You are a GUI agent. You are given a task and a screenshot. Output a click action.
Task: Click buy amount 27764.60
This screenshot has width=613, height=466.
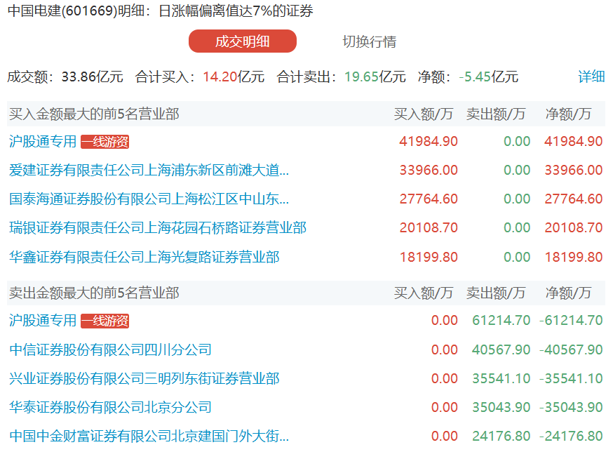(x=429, y=199)
